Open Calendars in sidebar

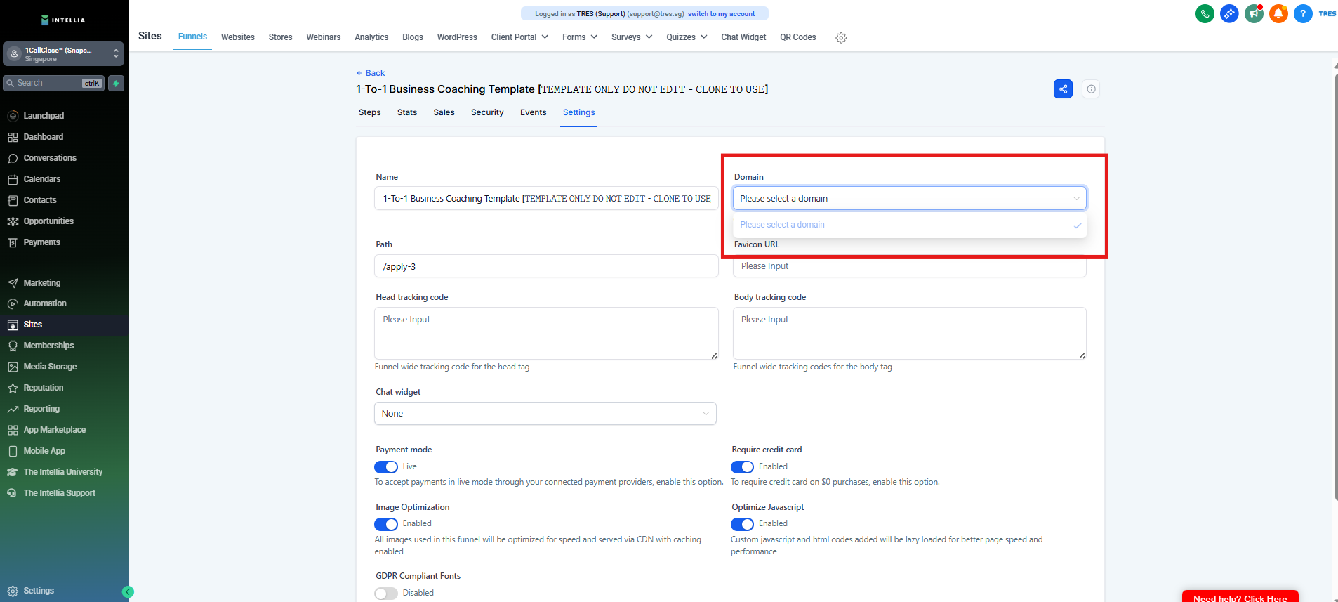click(42, 179)
